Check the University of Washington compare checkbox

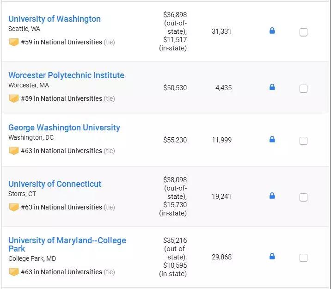[x=303, y=32]
